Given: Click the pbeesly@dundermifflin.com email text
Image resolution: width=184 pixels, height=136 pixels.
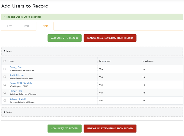Looking at the screenshot, I should 22,70.
